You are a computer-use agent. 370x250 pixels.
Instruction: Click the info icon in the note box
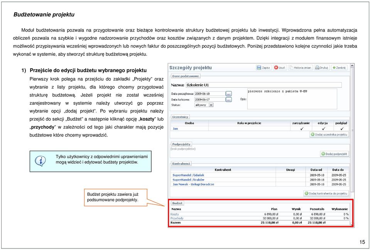tap(40, 161)
